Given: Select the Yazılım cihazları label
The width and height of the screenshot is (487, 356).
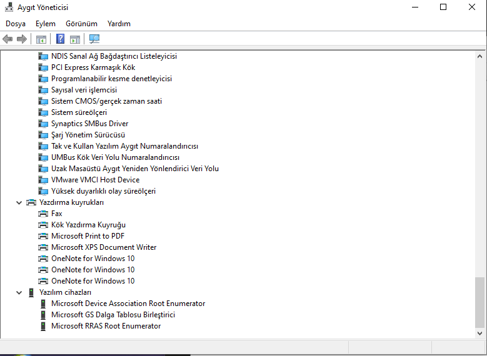Looking at the screenshot, I should tap(65, 292).
